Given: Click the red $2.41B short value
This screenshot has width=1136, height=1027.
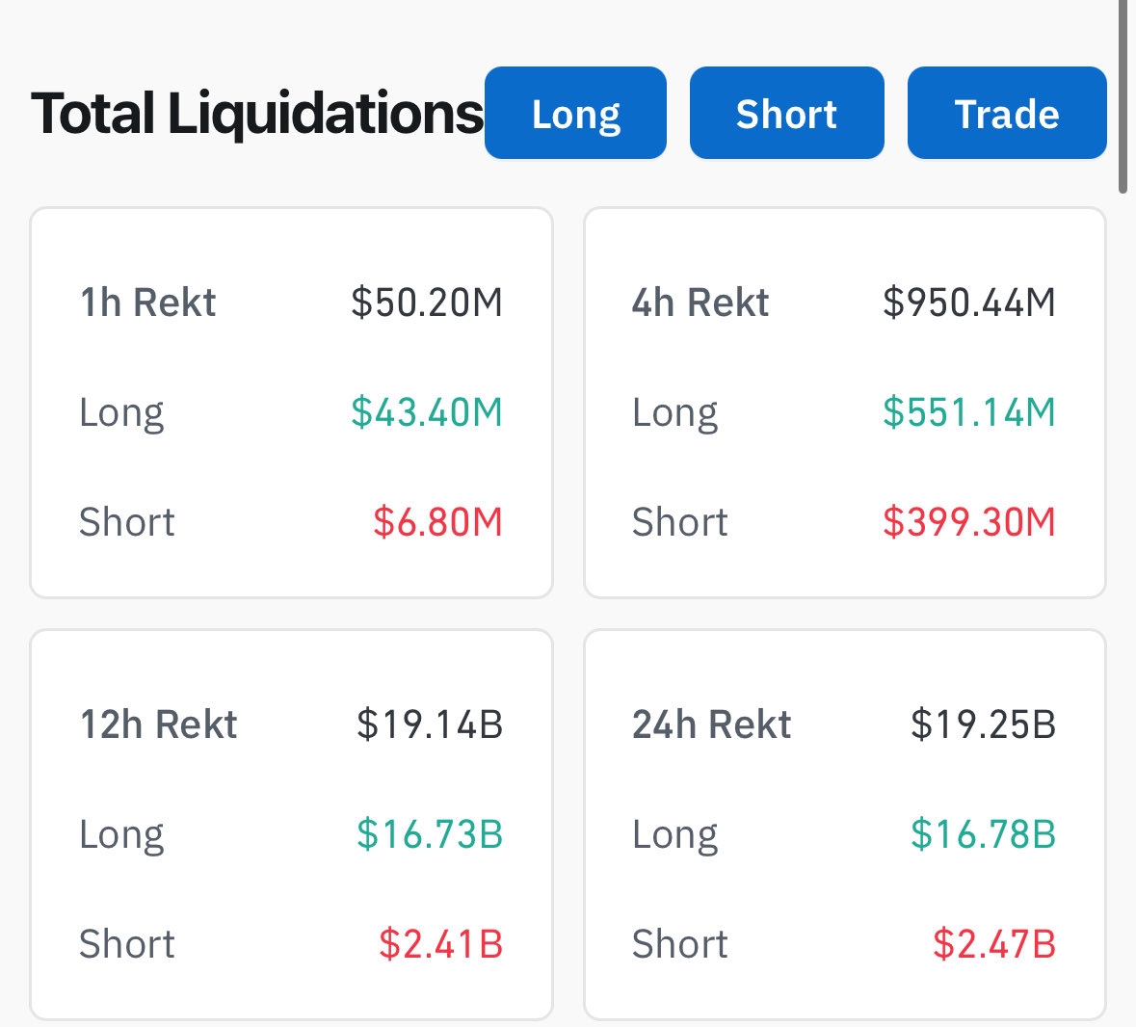Looking at the screenshot, I should coord(440,944).
